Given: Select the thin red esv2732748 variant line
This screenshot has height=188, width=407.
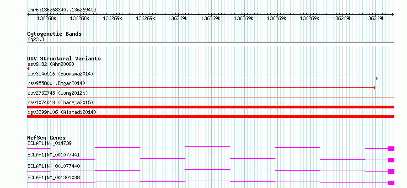Looking at the screenshot, I should click(210, 97).
